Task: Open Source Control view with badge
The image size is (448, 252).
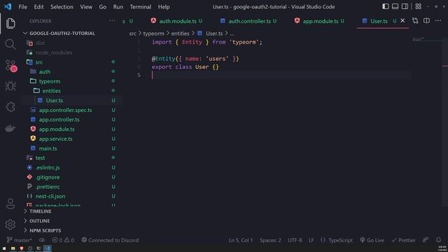Action: [11, 65]
